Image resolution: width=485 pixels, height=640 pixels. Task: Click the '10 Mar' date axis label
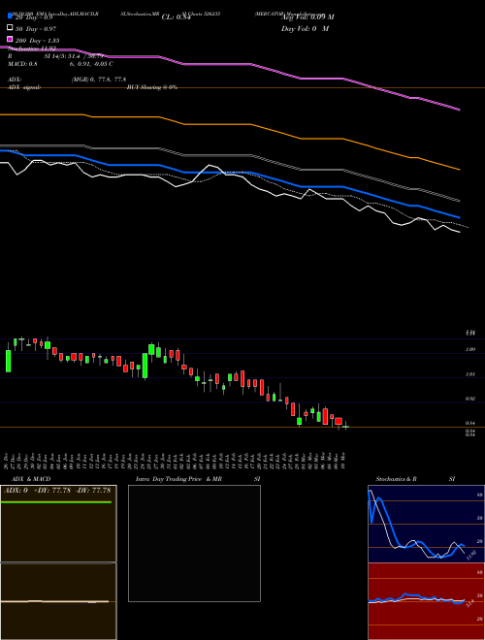[343, 460]
